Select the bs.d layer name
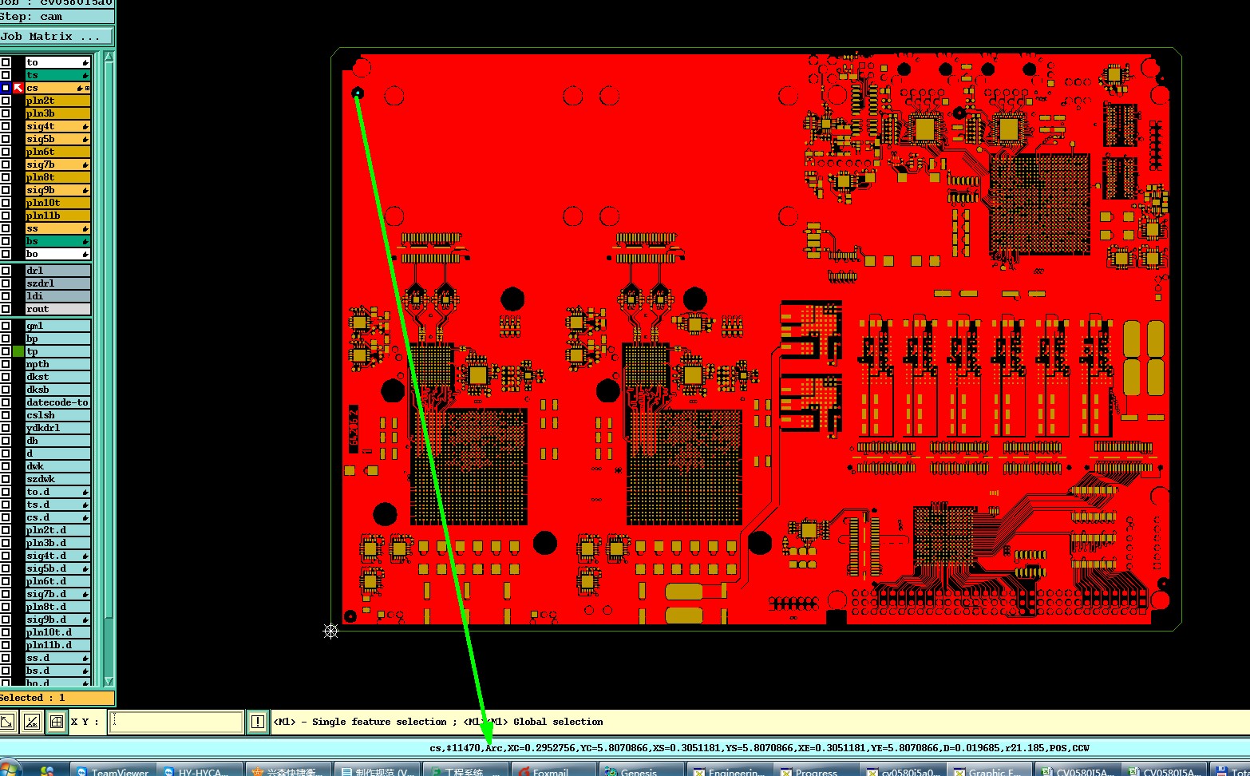1250x776 pixels. coord(57,671)
